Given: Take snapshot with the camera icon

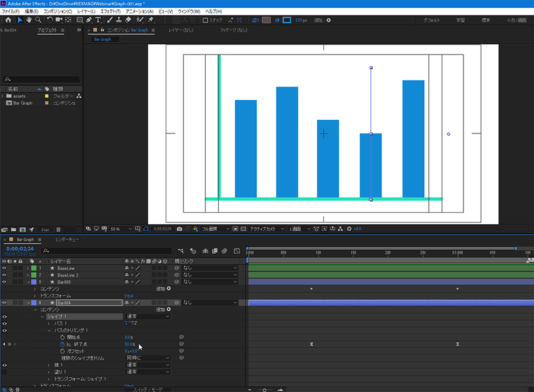Looking at the screenshot, I should click(x=180, y=228).
